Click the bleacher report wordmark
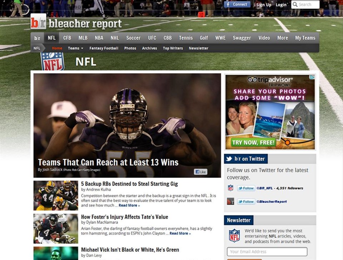 coord(85,24)
